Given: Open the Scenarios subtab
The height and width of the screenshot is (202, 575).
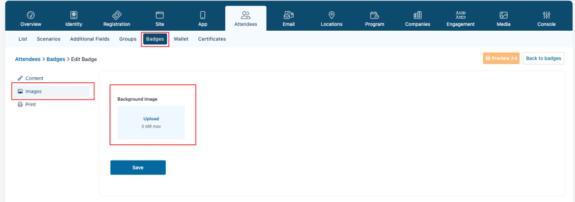Looking at the screenshot, I should point(48,39).
